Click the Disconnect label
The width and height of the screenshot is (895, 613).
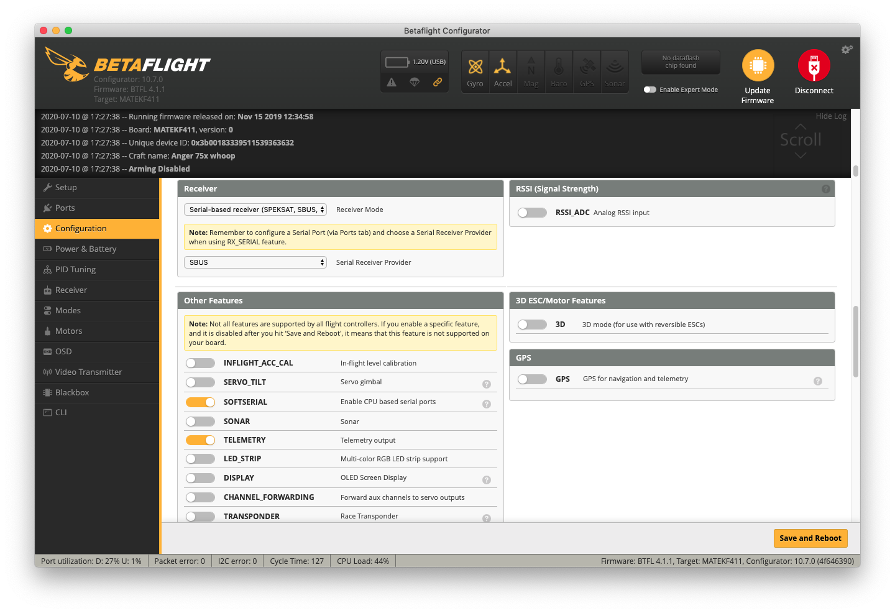click(x=814, y=91)
